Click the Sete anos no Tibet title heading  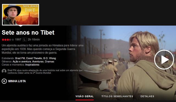point(28,32)
